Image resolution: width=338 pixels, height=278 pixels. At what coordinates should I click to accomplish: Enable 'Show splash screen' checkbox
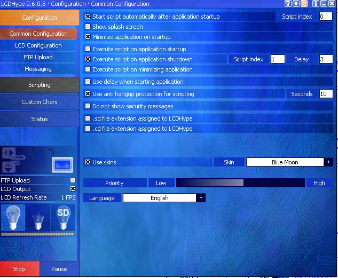pos(88,27)
